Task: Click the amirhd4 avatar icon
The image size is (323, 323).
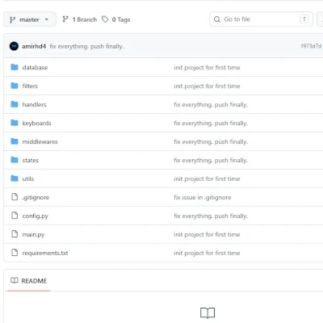Action: tap(14, 46)
